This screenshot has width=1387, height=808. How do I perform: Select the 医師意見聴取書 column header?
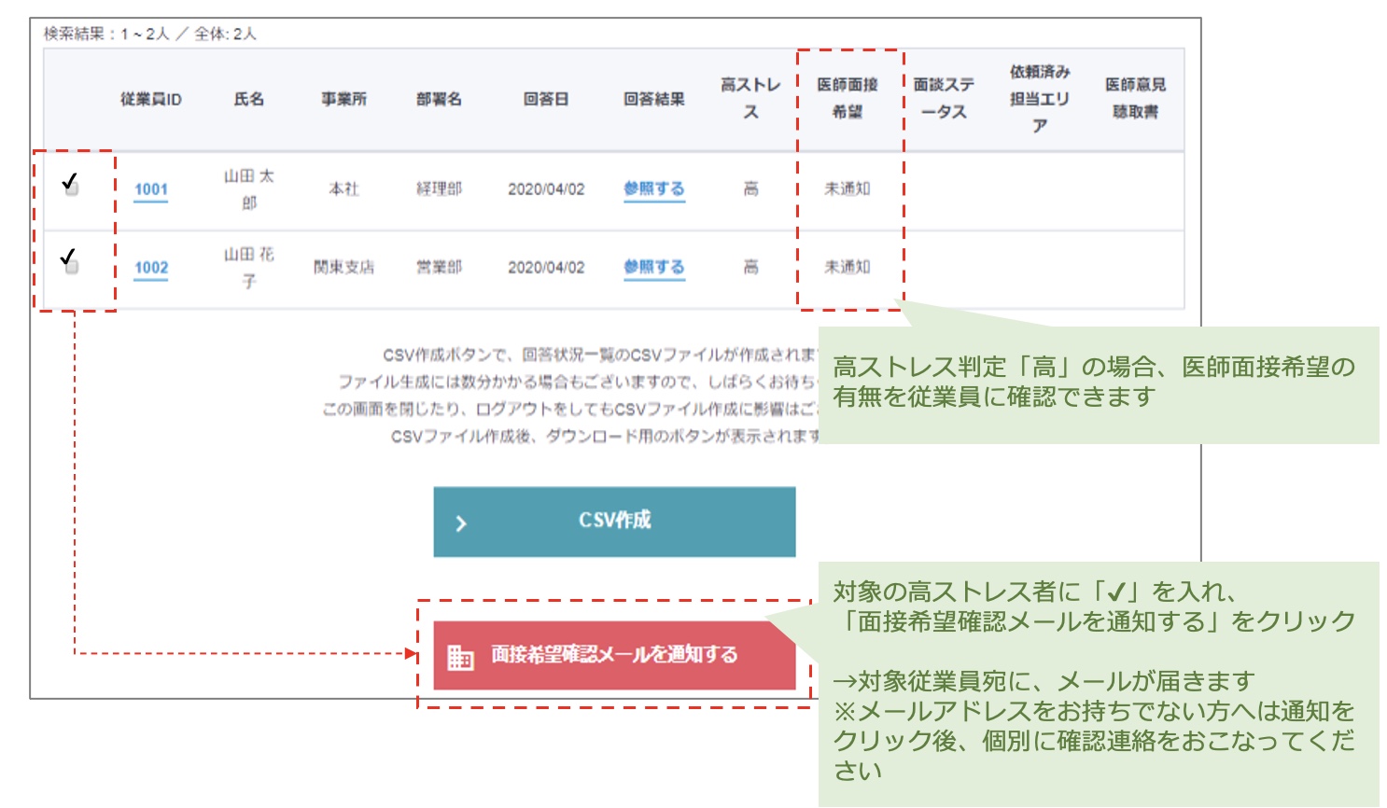(x=1136, y=98)
